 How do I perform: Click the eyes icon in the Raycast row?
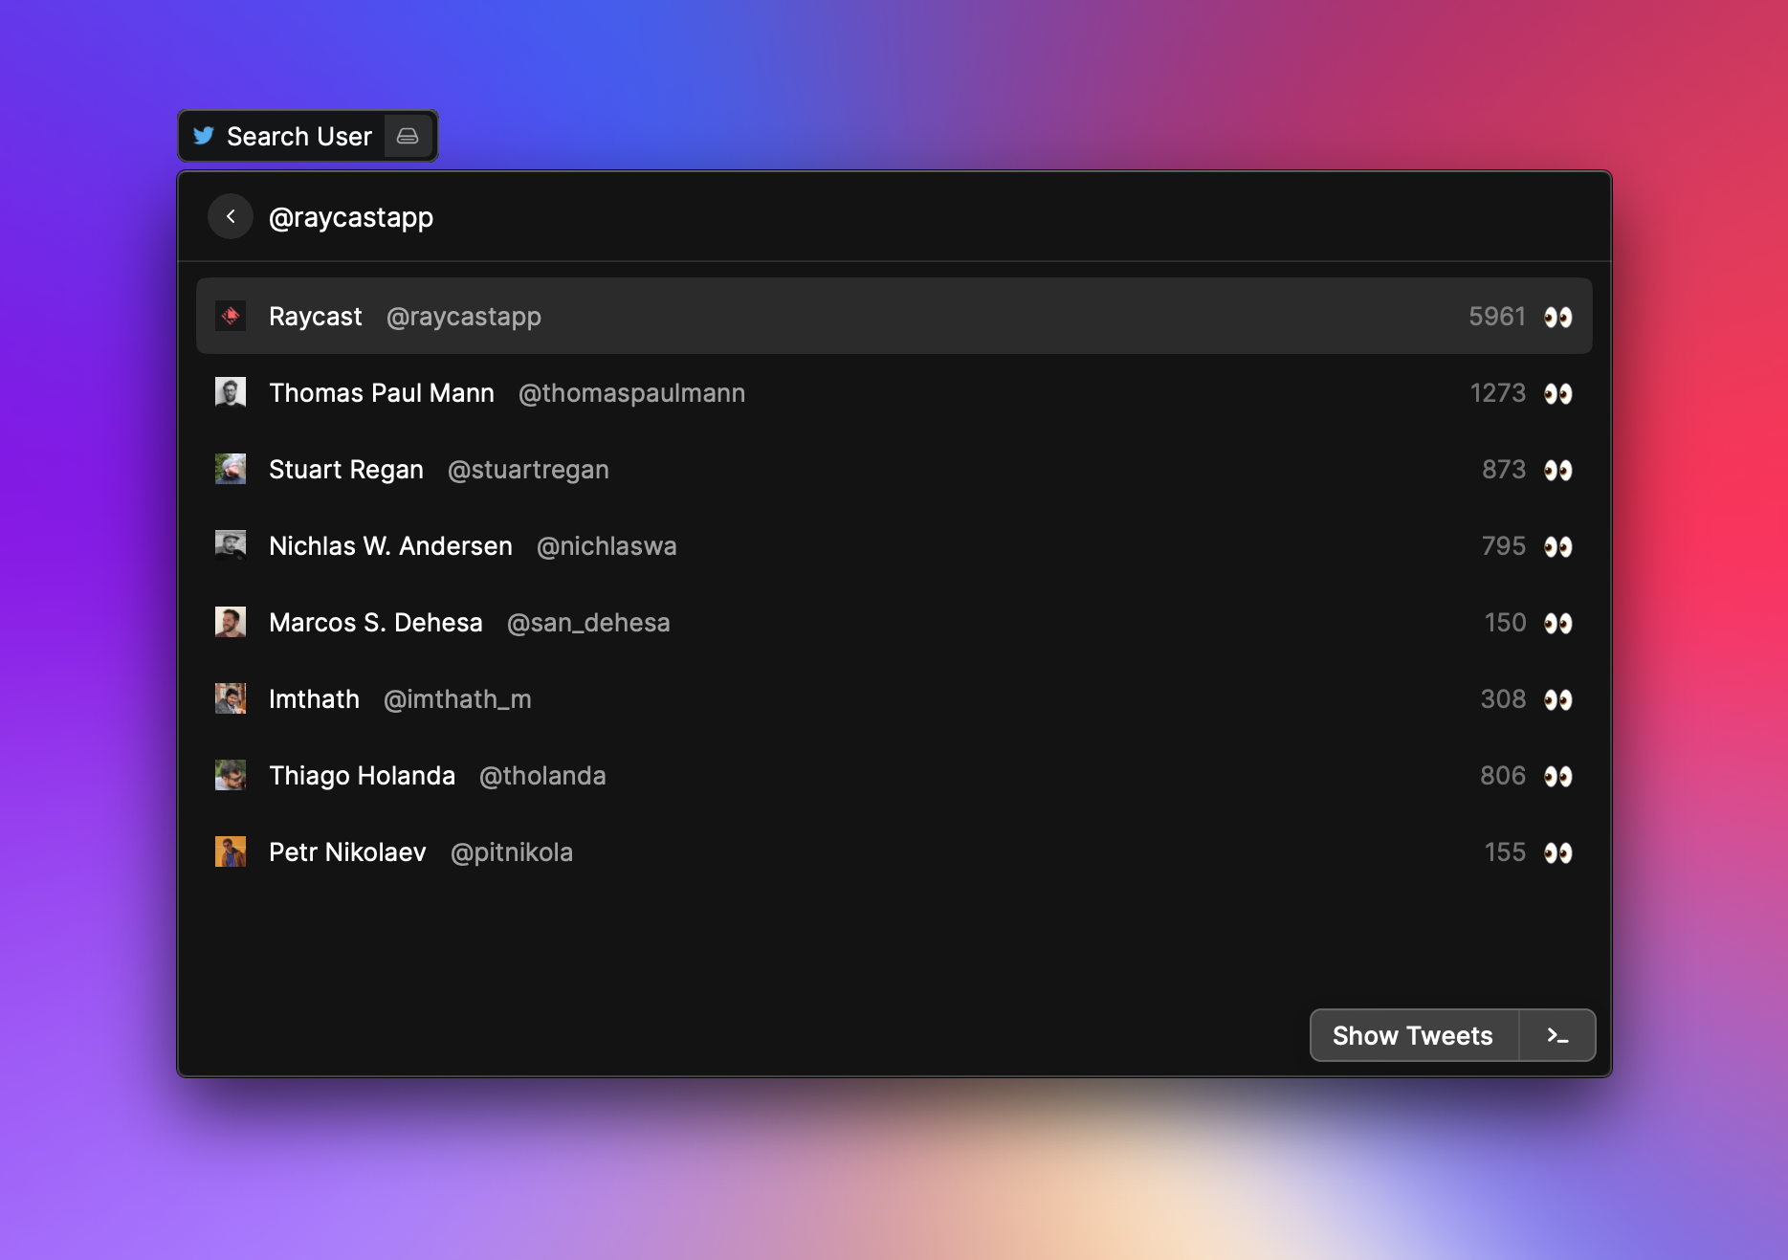(x=1558, y=317)
